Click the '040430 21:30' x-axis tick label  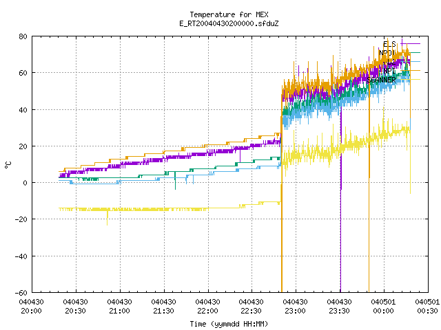pos(164,307)
